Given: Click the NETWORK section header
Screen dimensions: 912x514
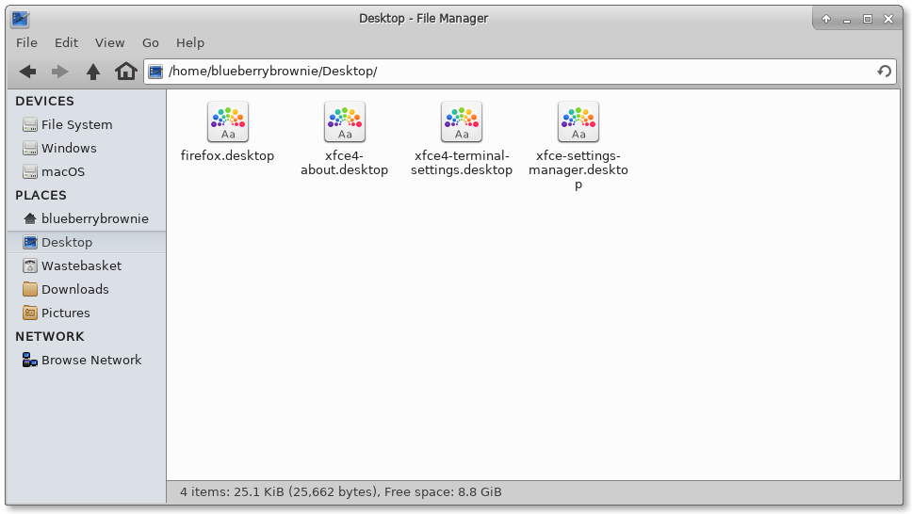Looking at the screenshot, I should click(50, 337).
